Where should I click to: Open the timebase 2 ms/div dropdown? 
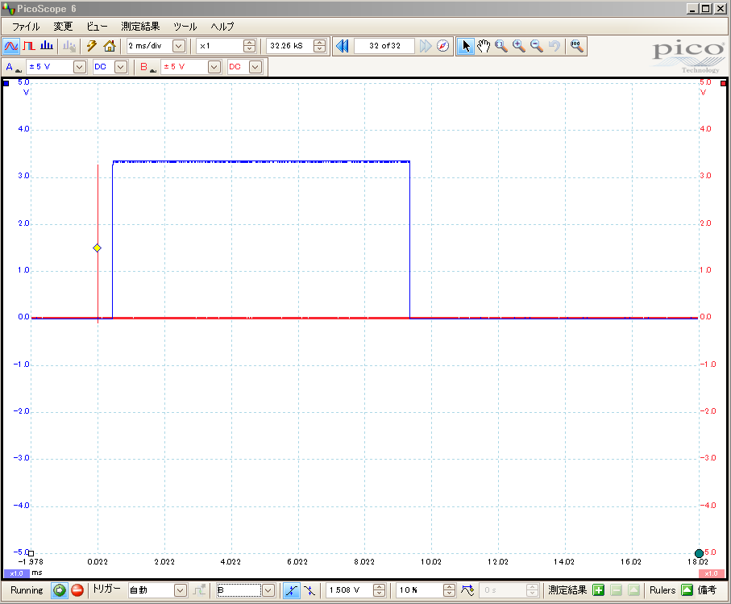(x=179, y=46)
